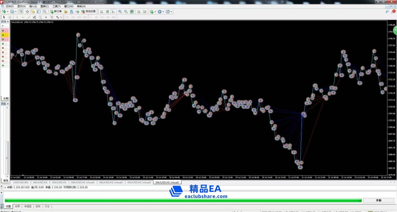397x212 pixels.
Task: Switch to the USDCAD,M1 chart tab
Action: coord(21,182)
